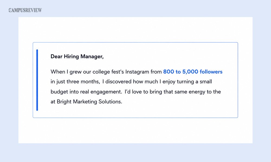Click 'Bright Marketing Solutions' company name
This screenshot has width=271, height=162.
click(89, 102)
